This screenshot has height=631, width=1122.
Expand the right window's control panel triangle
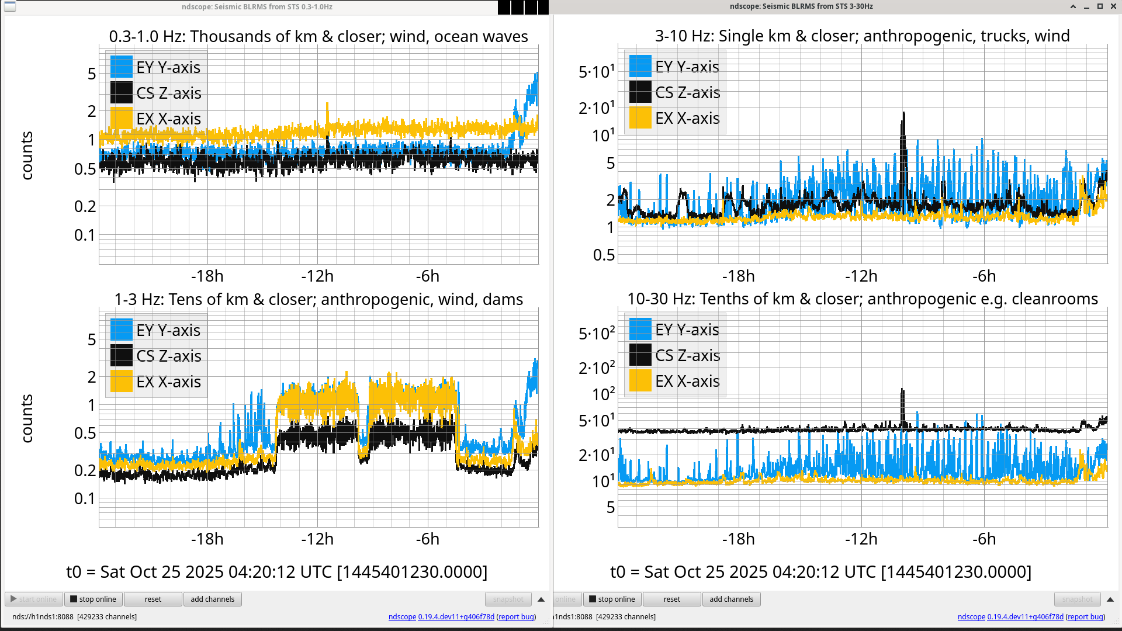tap(1110, 599)
